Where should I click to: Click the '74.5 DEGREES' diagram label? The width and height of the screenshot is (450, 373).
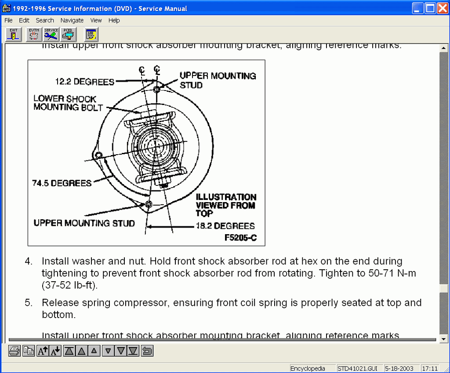62,183
